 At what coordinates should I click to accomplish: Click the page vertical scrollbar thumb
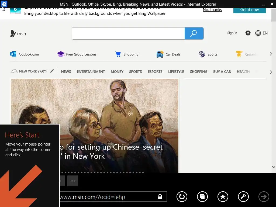pyautogui.click(x=274, y=15)
